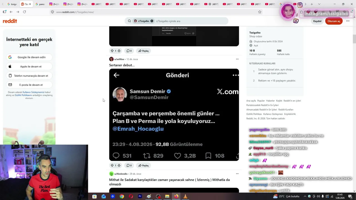Choose 'E-posta ile devam et'
Image resolution: width=356 pixels, height=200 pixels.
29,85
